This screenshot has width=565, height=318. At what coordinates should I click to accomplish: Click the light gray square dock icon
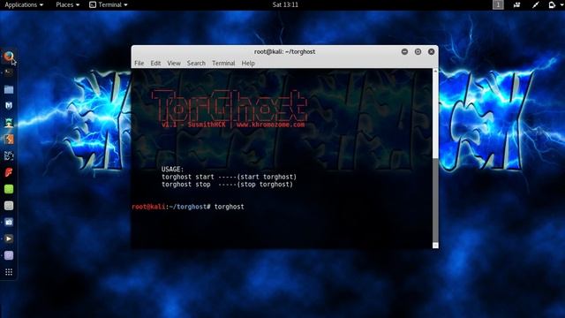(9, 206)
